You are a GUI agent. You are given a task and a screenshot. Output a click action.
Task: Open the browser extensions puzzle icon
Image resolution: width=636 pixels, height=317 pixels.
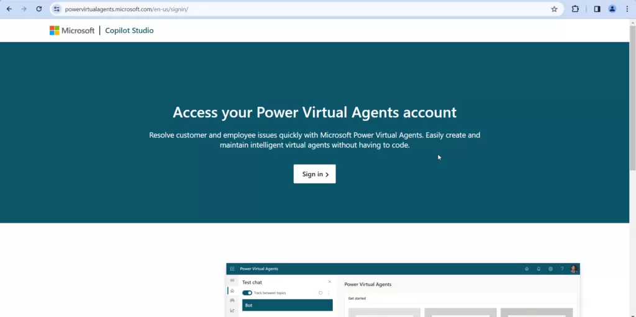click(575, 9)
